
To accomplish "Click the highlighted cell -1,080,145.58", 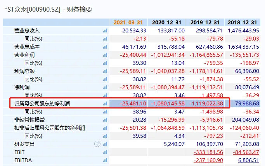I will [168, 103].
